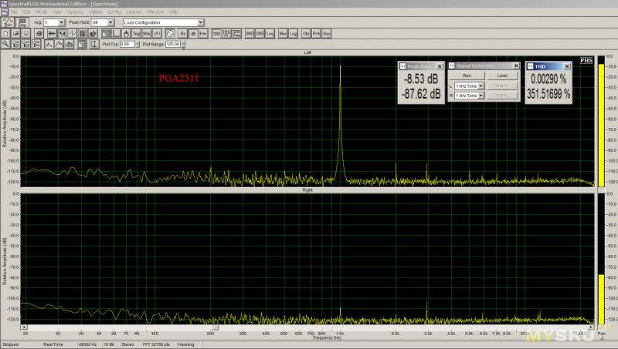Open the Utilities menu
Viewport: 618px width, 349px height.
[x=95, y=12]
